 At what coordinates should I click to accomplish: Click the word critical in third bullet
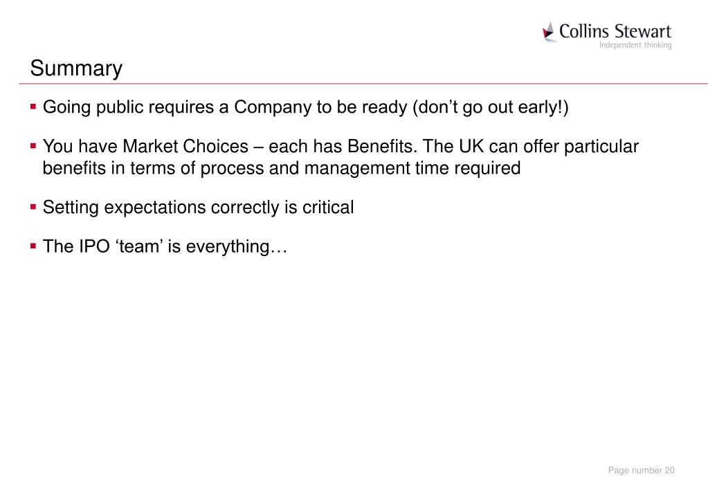[x=328, y=208]
